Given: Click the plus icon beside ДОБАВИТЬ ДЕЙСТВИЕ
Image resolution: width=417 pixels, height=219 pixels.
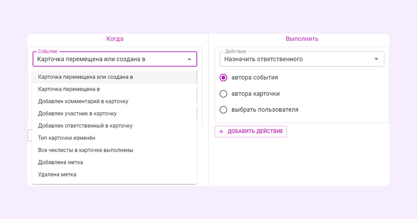Looking at the screenshot, I should [221, 132].
